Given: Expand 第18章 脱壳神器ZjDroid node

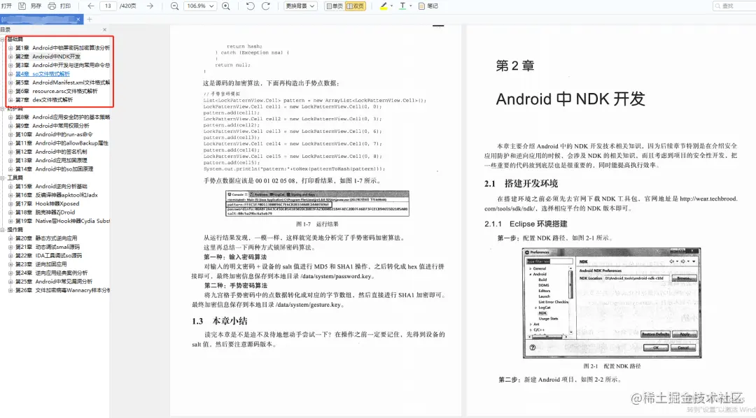Looking at the screenshot, I should click(x=10, y=212).
